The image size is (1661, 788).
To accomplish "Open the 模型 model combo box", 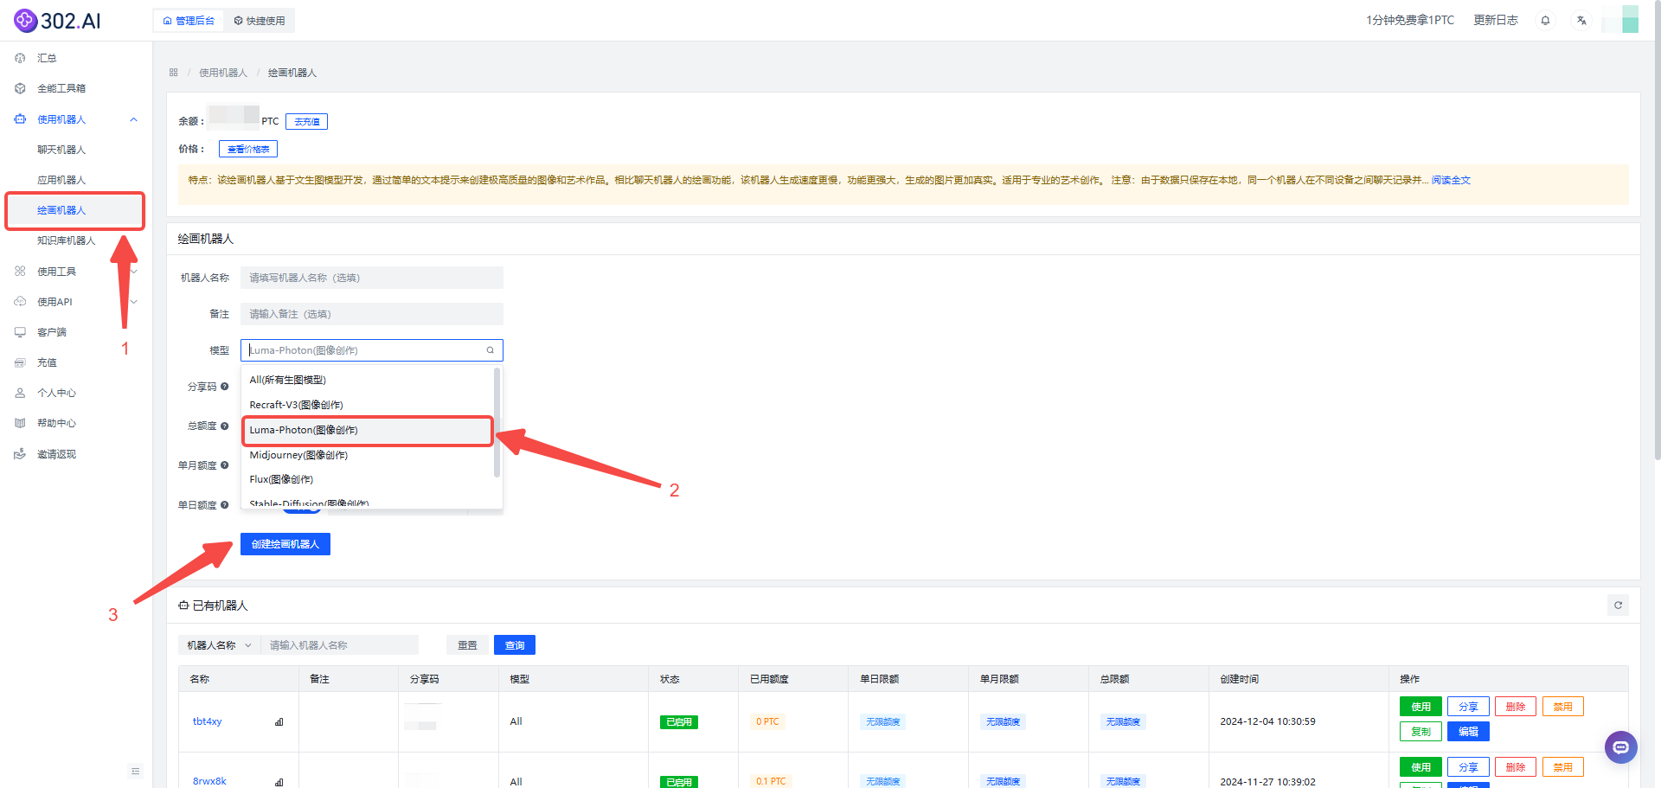I will 371,350.
